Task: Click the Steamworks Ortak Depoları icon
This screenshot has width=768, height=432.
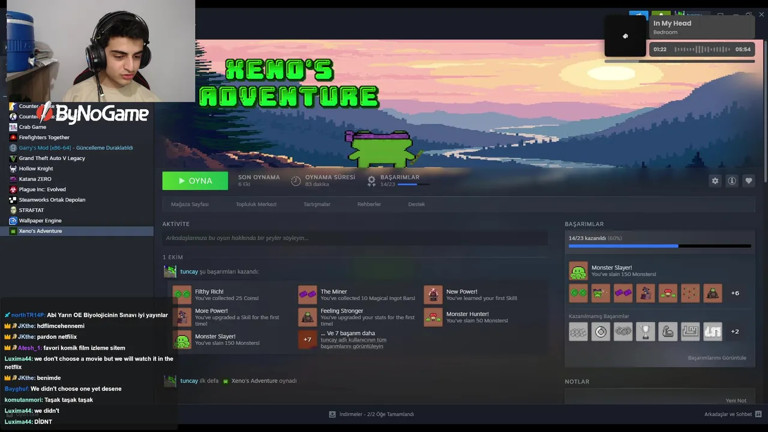Action: point(13,200)
